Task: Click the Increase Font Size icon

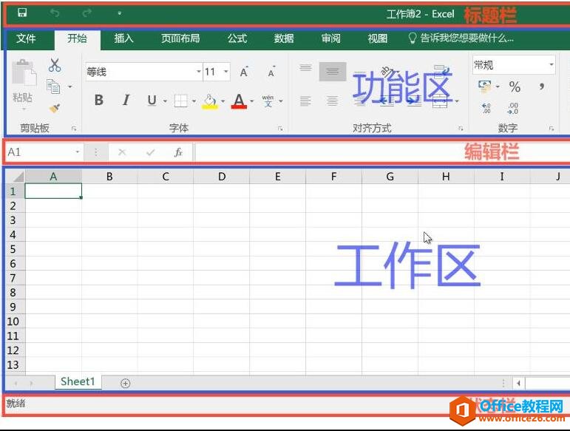Action: 243,72
